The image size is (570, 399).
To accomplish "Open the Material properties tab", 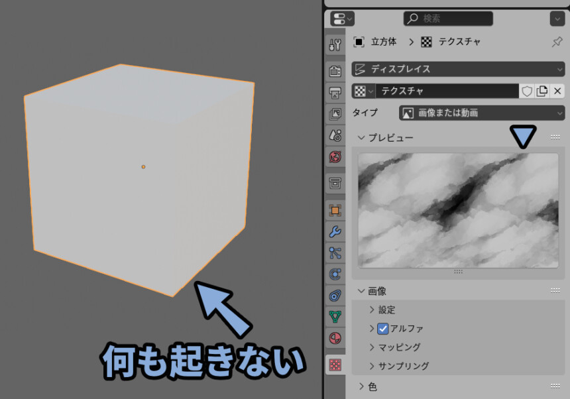I will (335, 338).
